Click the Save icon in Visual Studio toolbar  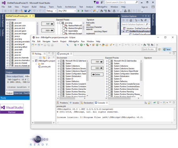[26, 11]
